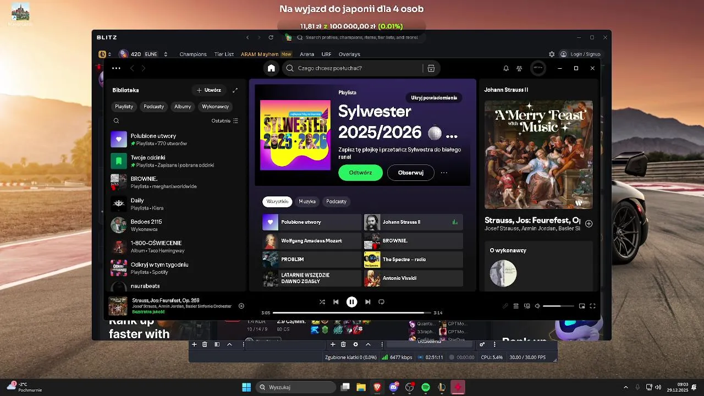This screenshot has width=704, height=396.
Task: Open Twoje odcinki in library
Action: tap(175, 161)
